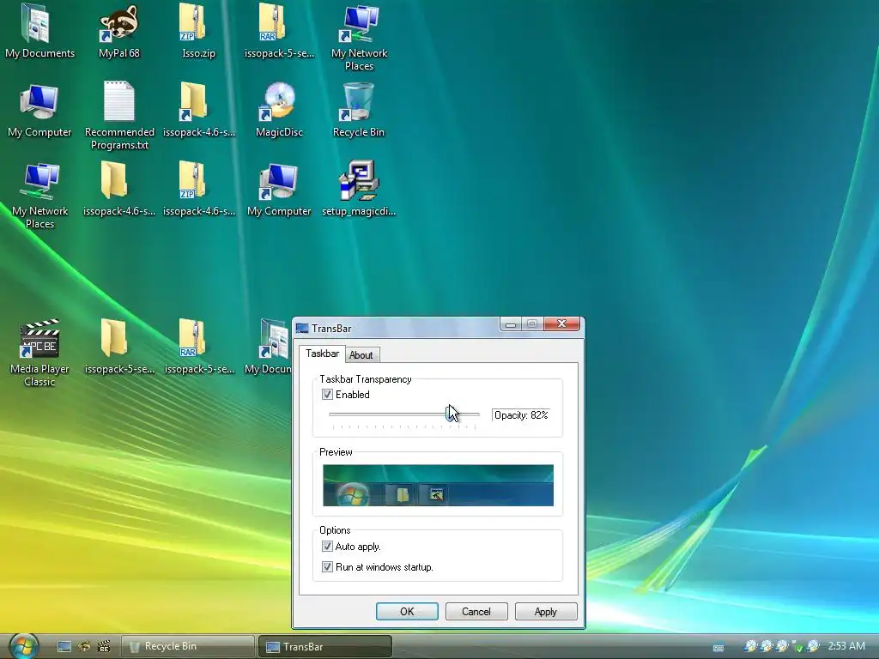Viewport: 879px width, 659px height.
Task: Click the Opacity: 82% value field
Action: 521,414
